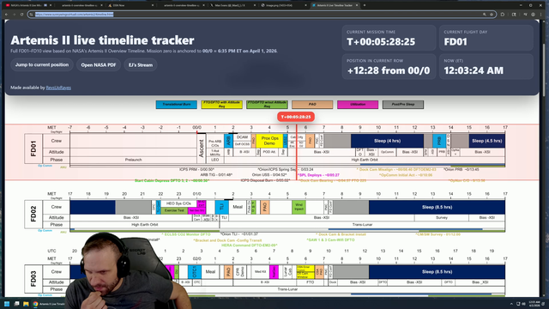Click the red T+00:05:28:25 timeline marker
The height and width of the screenshot is (309, 549).
tap(296, 117)
